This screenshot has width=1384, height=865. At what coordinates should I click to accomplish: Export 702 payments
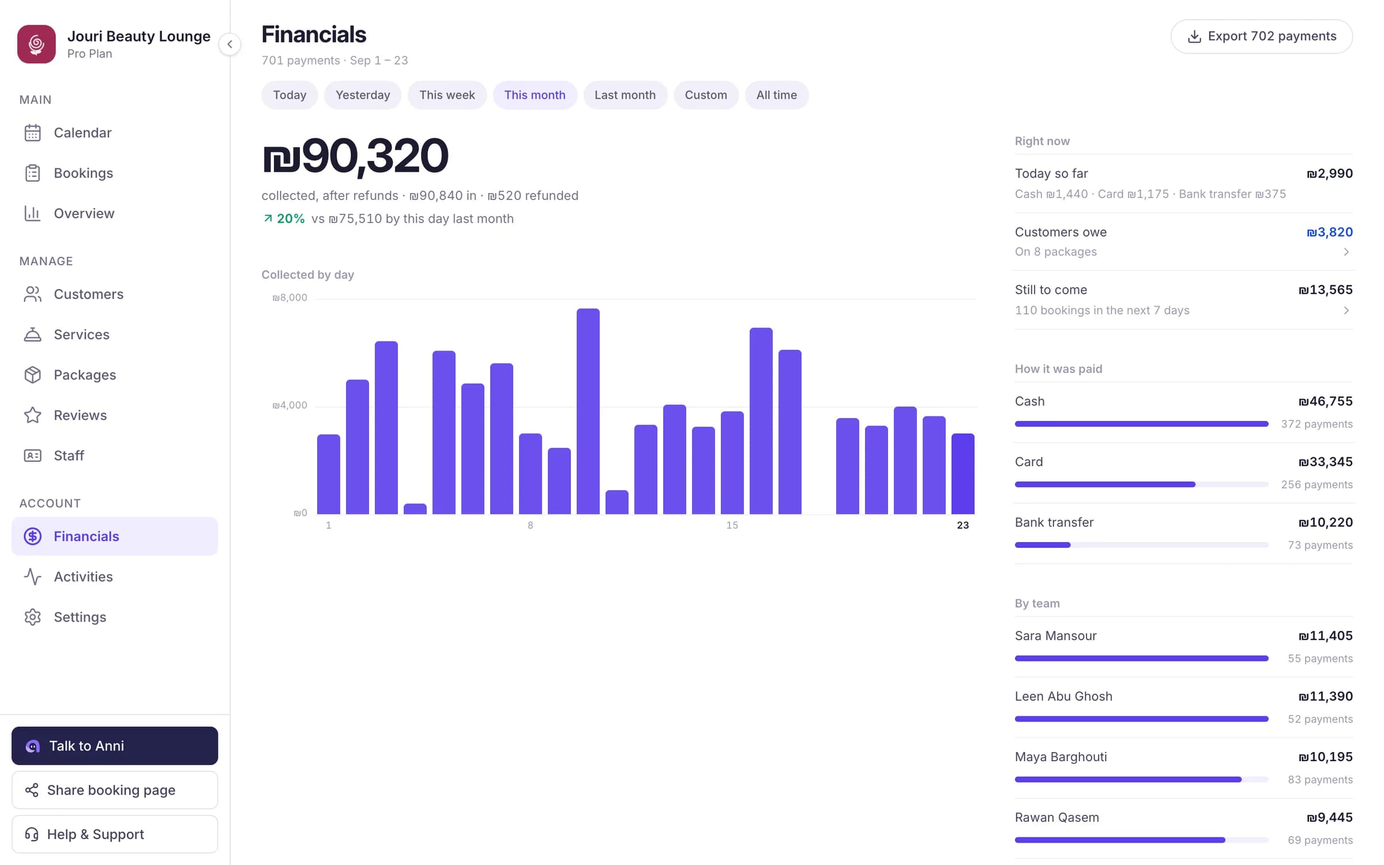point(1262,36)
